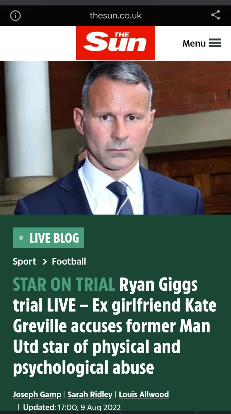Click the breadcrumb chevron arrow
Screen dimensions: 231x414
click(45, 262)
